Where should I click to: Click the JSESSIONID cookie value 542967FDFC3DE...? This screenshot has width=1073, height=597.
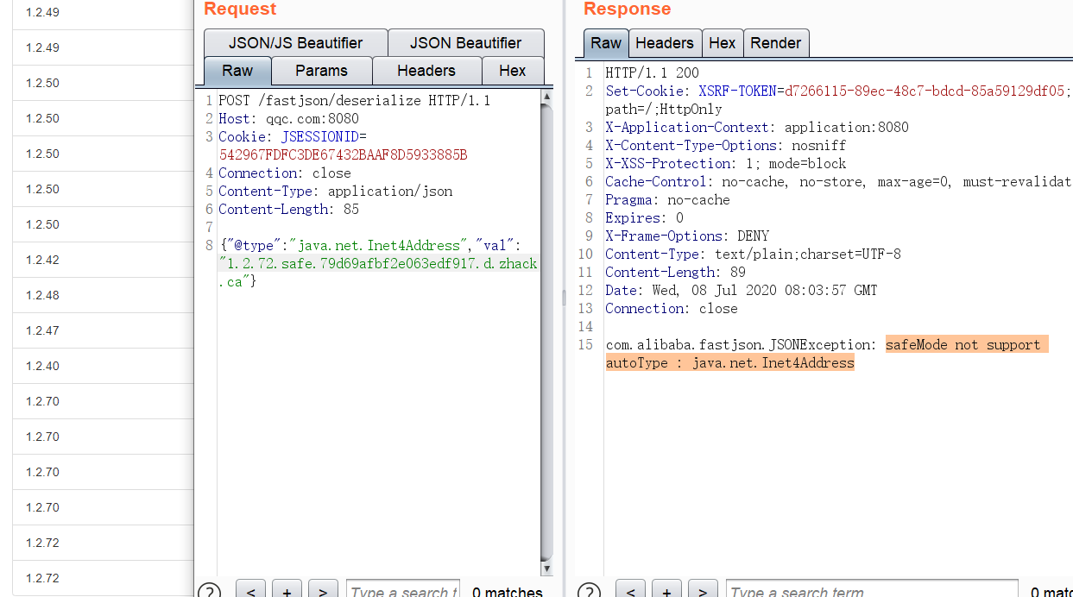pyautogui.click(x=343, y=155)
